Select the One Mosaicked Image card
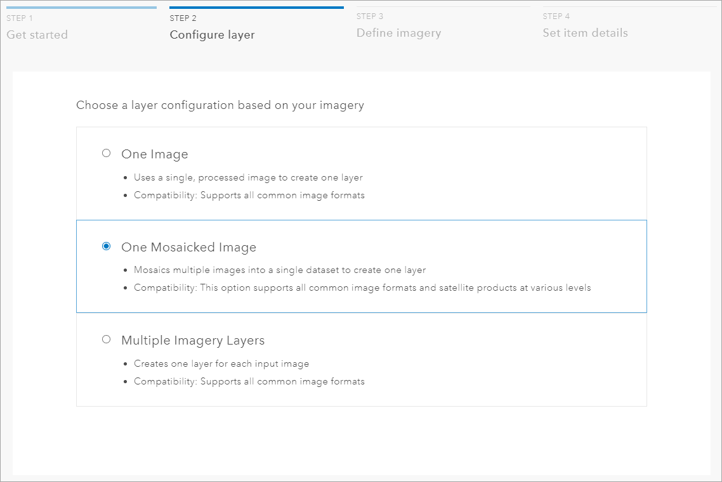 tap(362, 266)
